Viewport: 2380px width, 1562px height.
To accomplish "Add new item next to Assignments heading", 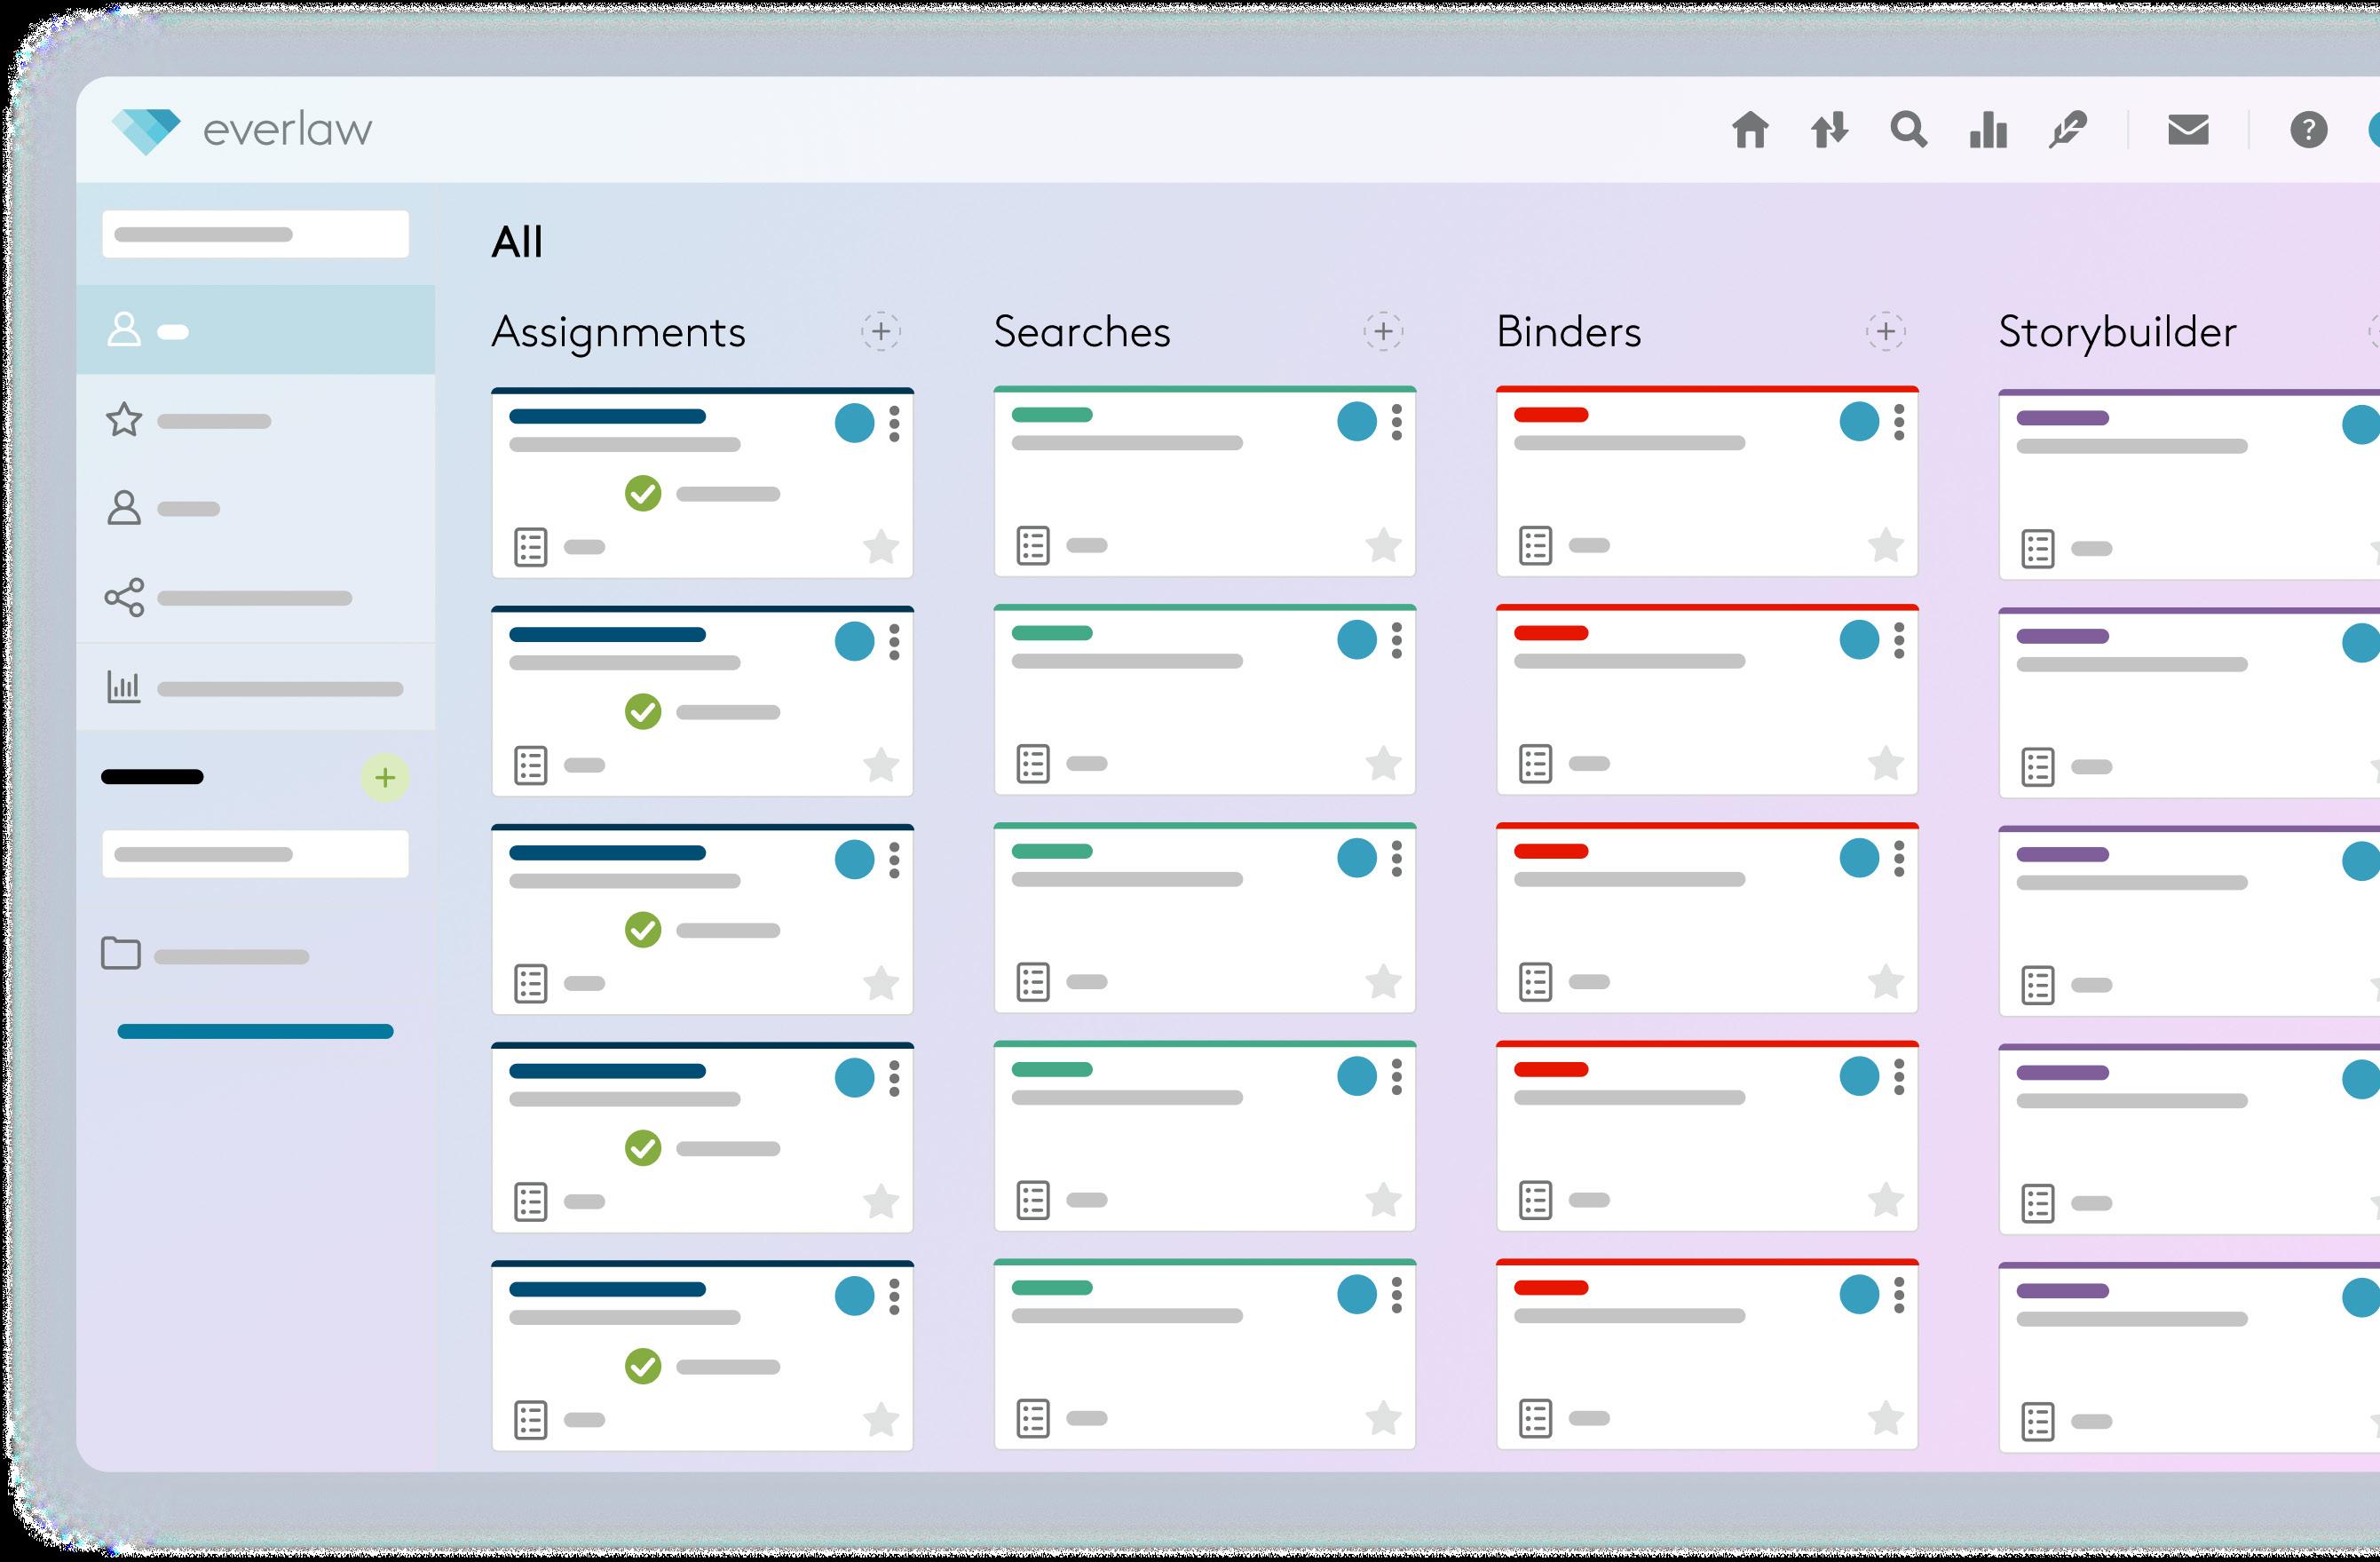I will pos(880,331).
